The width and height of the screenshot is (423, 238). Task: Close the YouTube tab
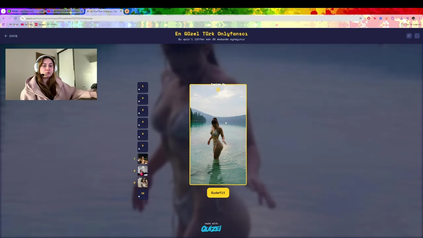coord(82,11)
